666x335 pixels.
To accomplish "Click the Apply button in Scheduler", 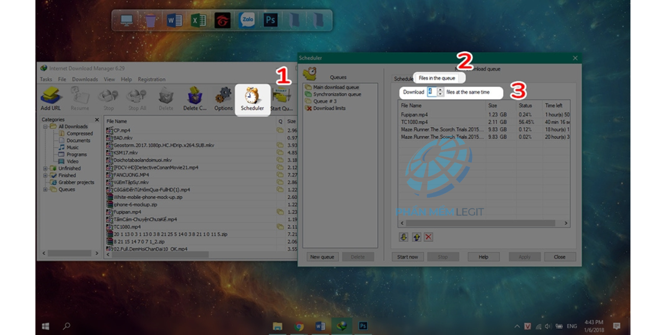I will (525, 257).
